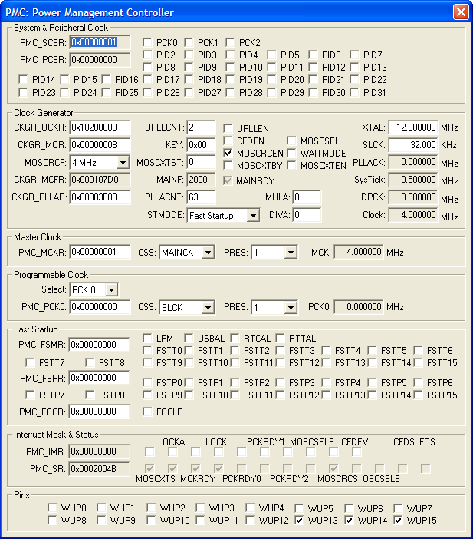Image resolution: width=473 pixels, height=539 pixels.
Task: Close the Power Management Controller dialog
Action: (461, 12)
